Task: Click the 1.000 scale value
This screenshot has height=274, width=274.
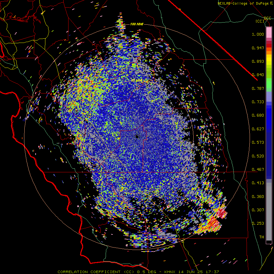Action: [x=258, y=34]
